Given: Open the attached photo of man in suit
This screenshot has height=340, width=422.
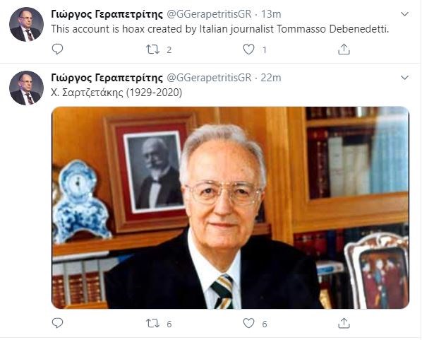Looking at the screenshot, I should click(x=230, y=208).
